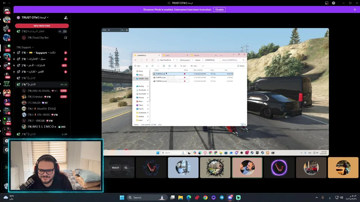Show hidden icons in system tray
The height and width of the screenshot is (202, 360).
[x=317, y=198]
